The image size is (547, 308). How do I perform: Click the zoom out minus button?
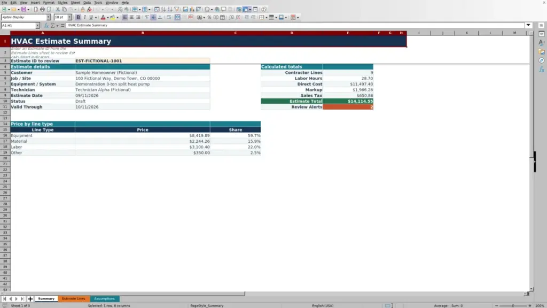[x=497, y=306]
